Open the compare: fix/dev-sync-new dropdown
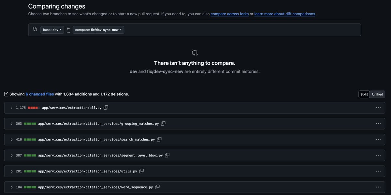Image resolution: width=391 pixels, height=195 pixels. pos(98,30)
